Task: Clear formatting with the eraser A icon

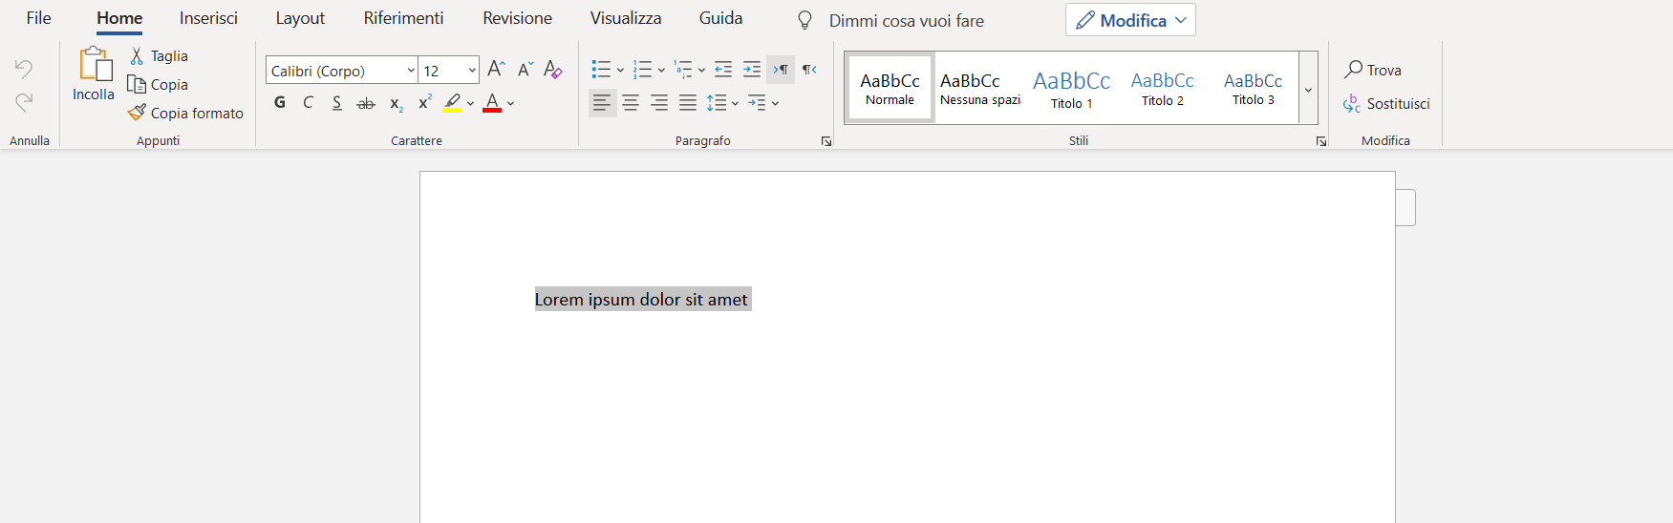Action: [x=553, y=69]
